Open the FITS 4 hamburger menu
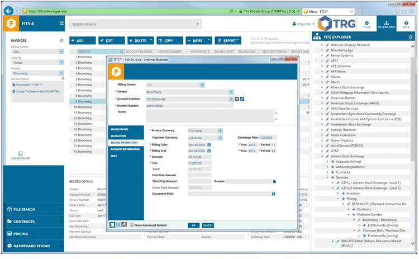This screenshot has width=419, height=259. [x=61, y=23]
